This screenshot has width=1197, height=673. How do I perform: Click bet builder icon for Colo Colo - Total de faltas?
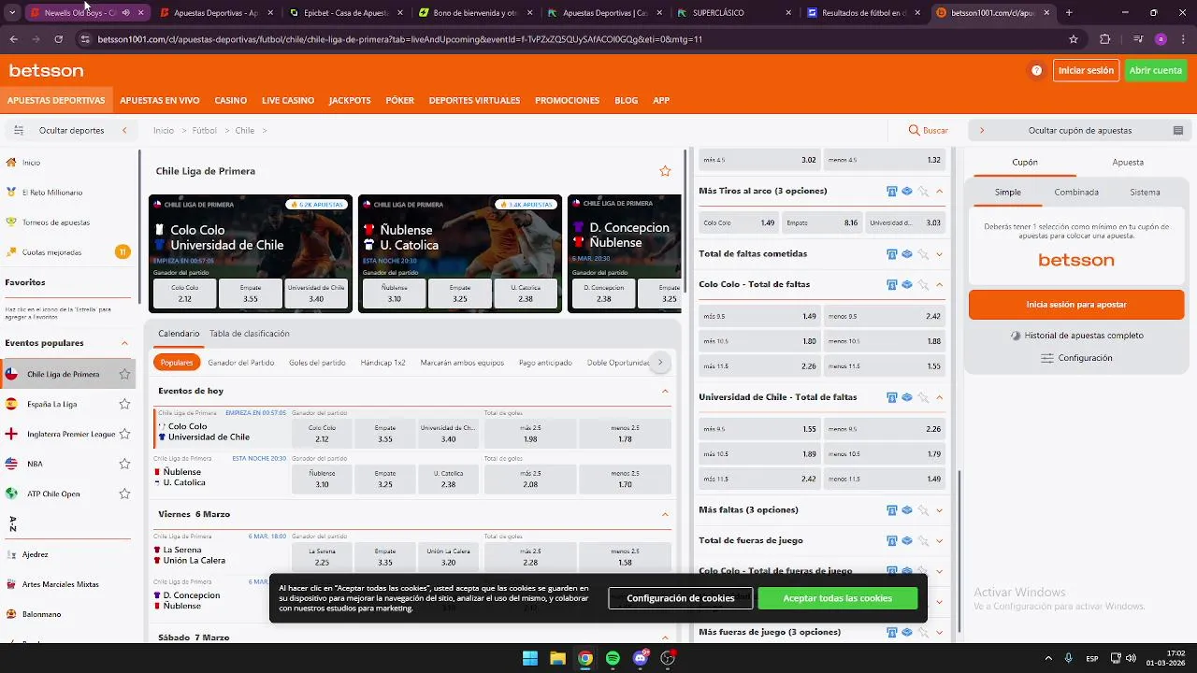pos(906,284)
